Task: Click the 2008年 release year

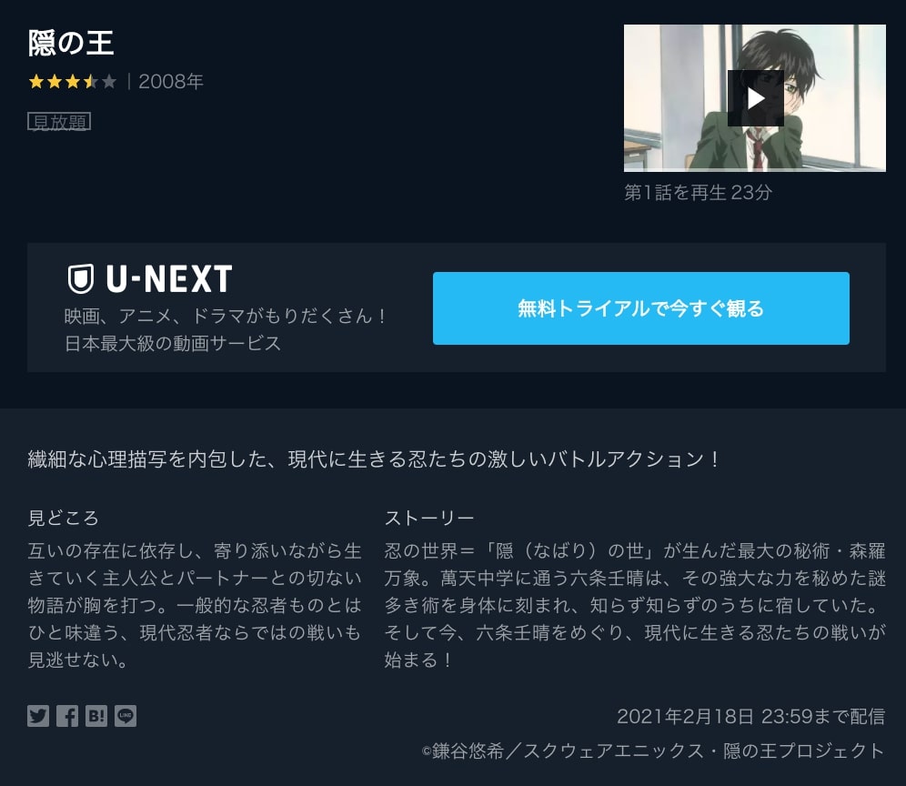Action: point(171,82)
